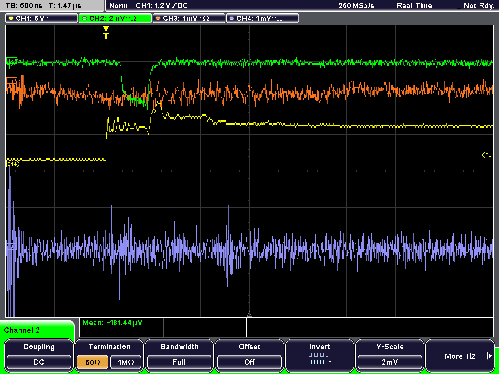The height and width of the screenshot is (374, 499).
Task: Click the yellow trigger position marker at top
Action: tap(106, 32)
